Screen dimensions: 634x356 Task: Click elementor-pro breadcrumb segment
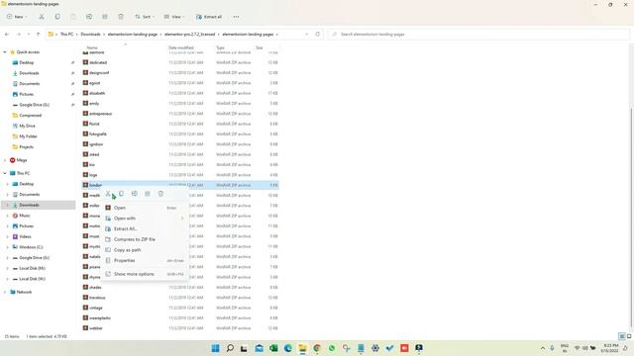[x=189, y=35]
